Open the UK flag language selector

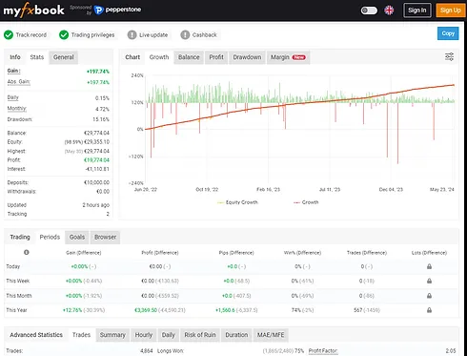click(x=389, y=10)
